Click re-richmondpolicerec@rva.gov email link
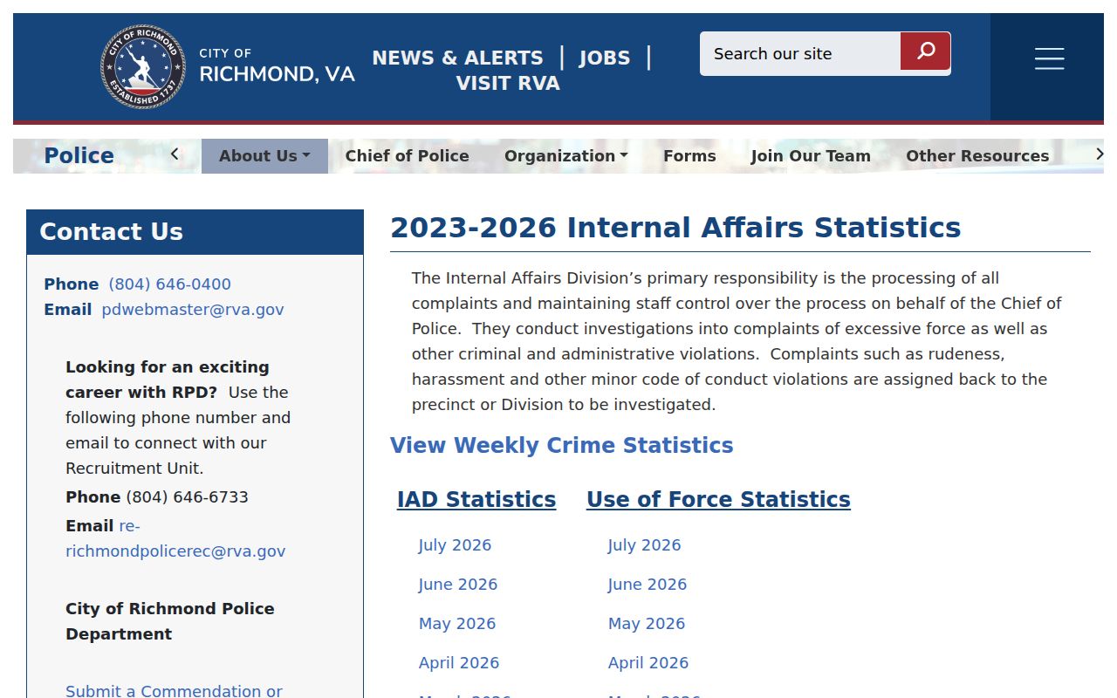The width and height of the screenshot is (1117, 698). [175, 538]
